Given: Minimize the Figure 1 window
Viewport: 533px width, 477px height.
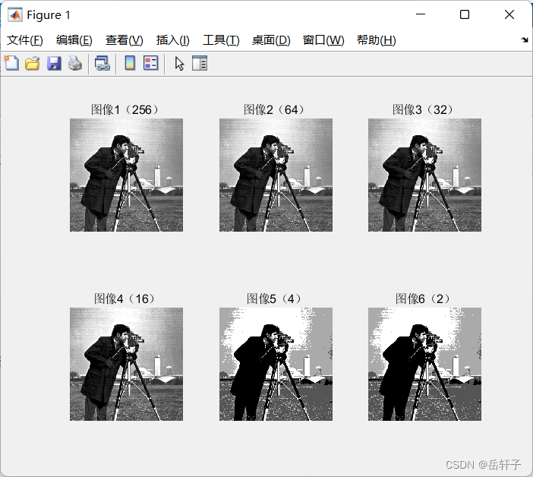Looking at the screenshot, I should point(421,14).
